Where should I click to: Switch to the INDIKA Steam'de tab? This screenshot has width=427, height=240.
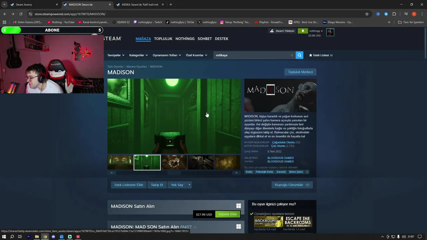point(140,5)
